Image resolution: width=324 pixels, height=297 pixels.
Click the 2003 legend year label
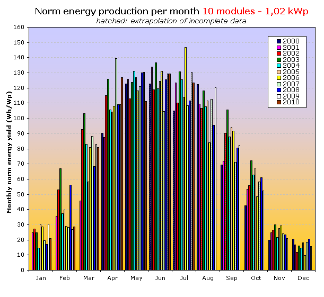(x=291, y=59)
